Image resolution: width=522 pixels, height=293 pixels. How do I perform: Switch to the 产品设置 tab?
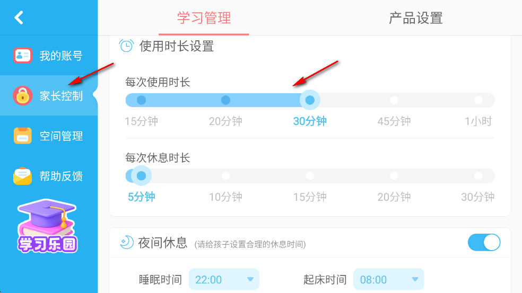[416, 18]
